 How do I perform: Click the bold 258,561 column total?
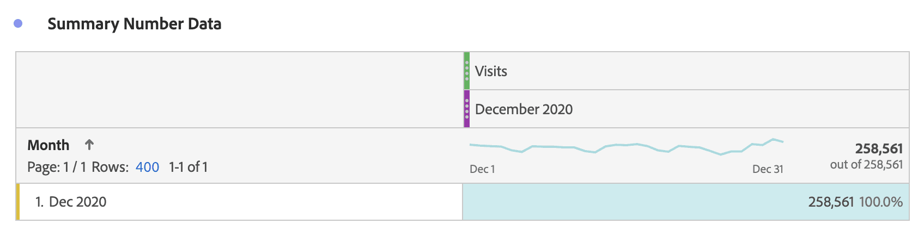[879, 148]
